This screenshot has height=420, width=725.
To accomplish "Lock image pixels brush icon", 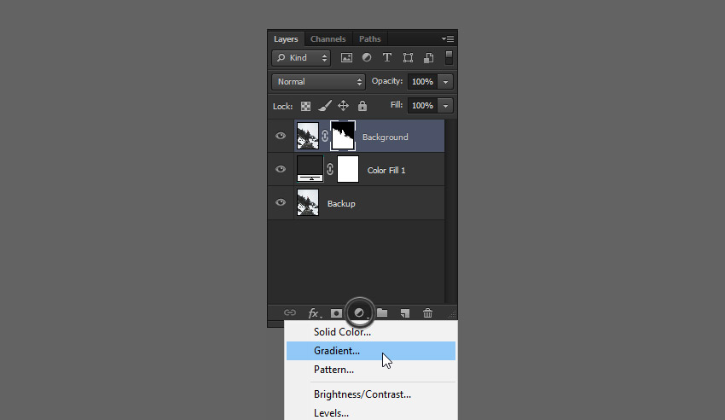I will (x=325, y=106).
